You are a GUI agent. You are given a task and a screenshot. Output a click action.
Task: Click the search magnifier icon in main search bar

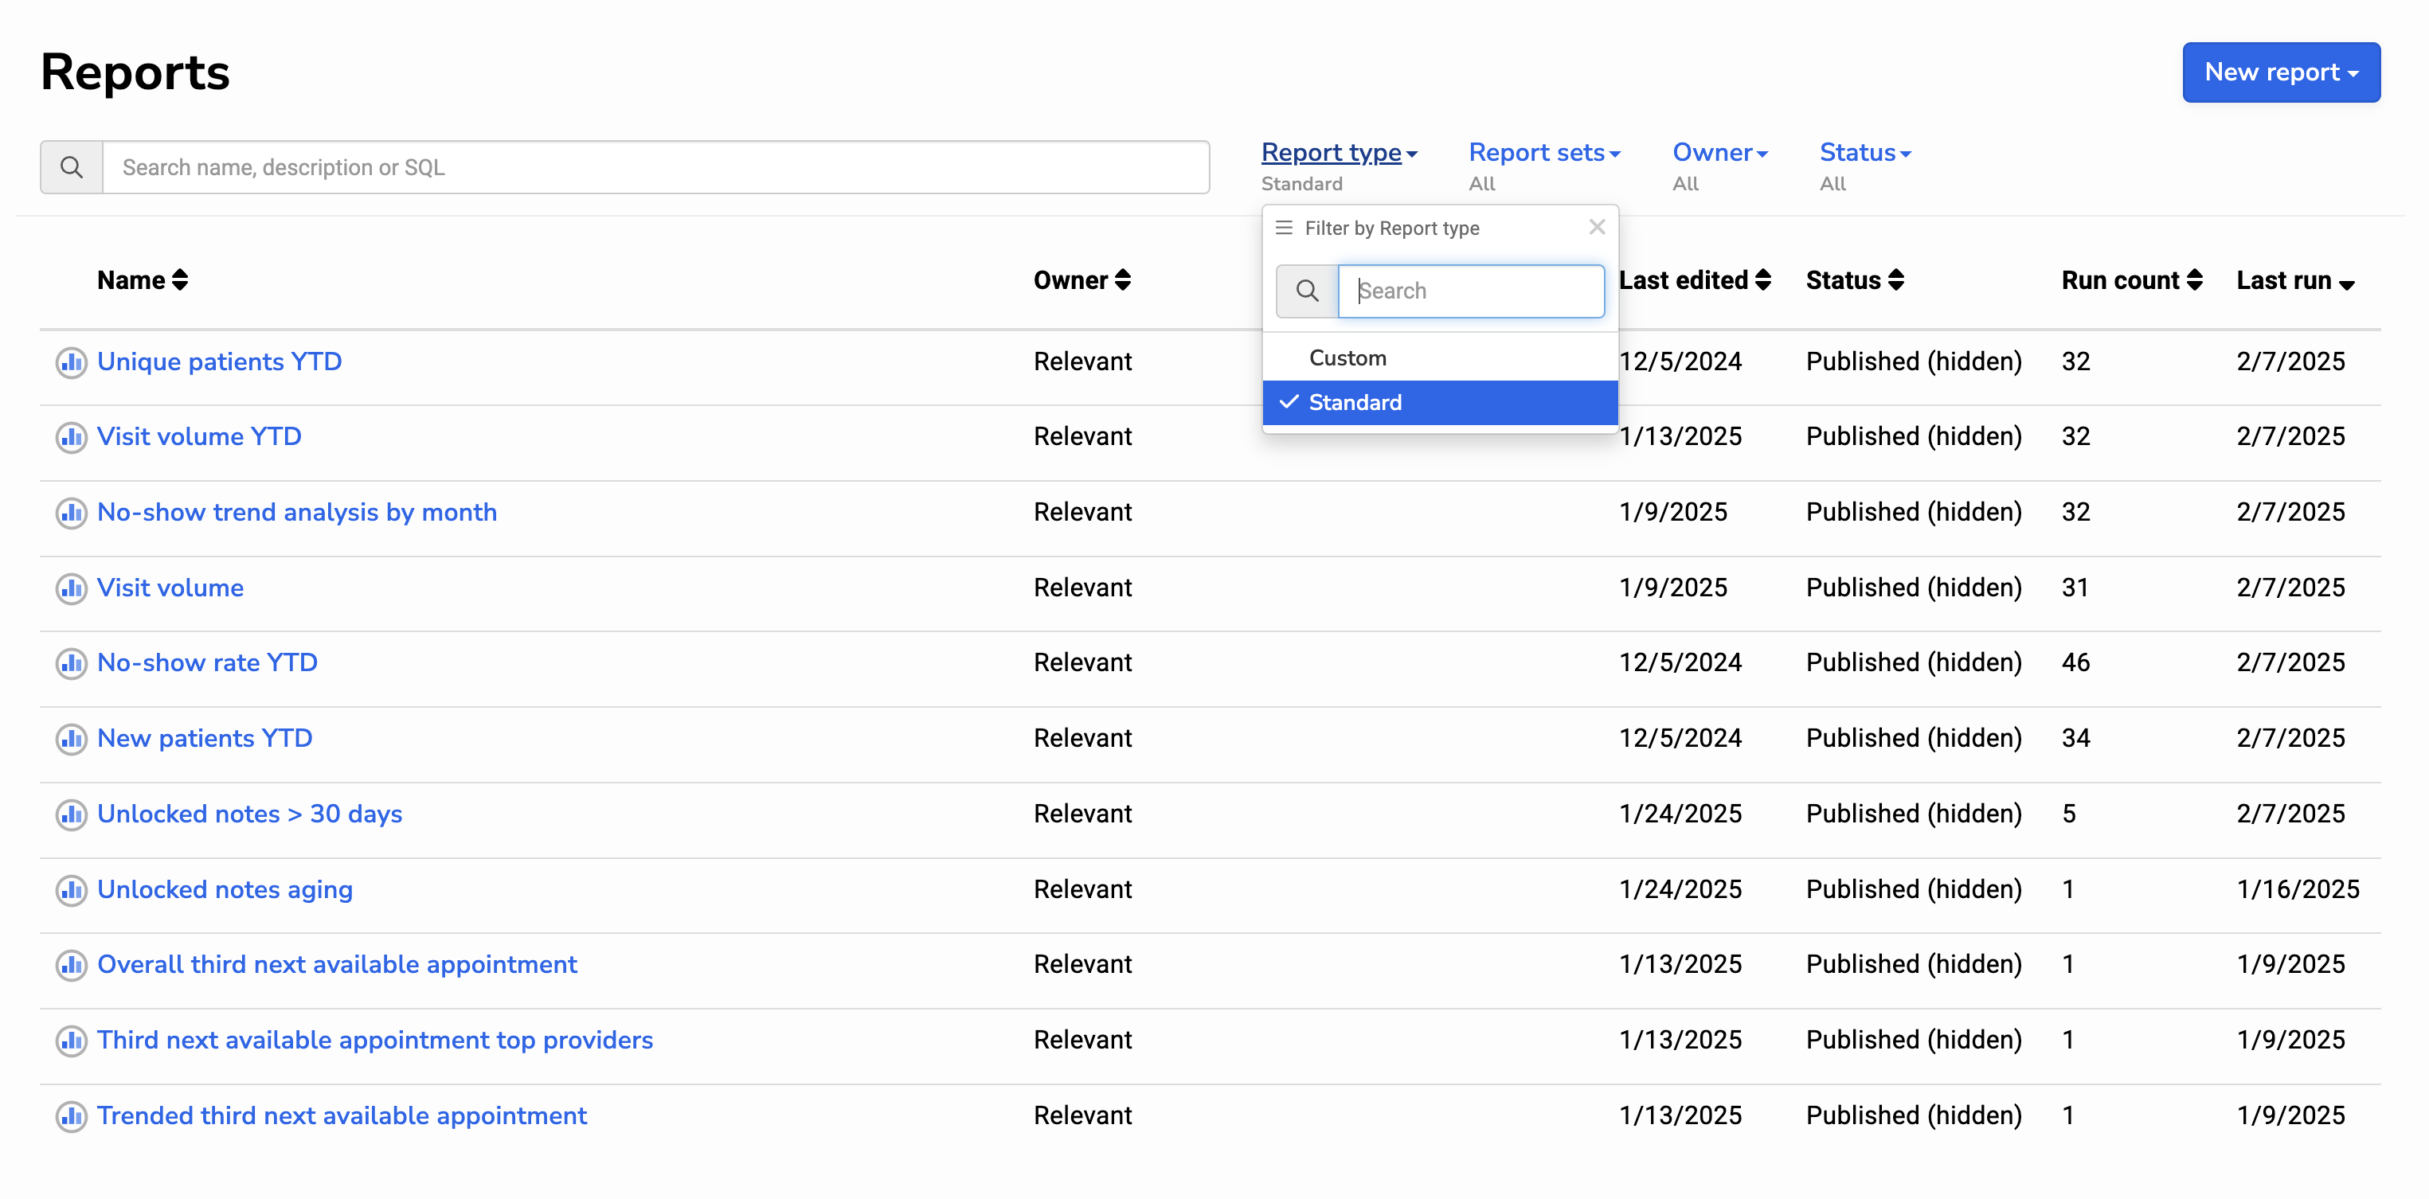point(72,168)
